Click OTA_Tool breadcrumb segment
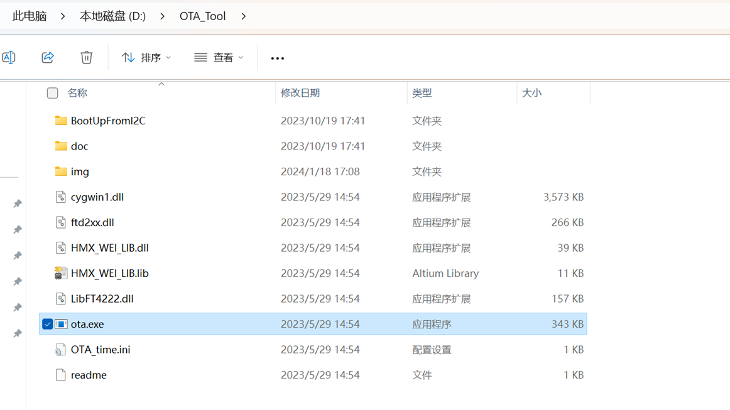The image size is (730, 410). 202,16
